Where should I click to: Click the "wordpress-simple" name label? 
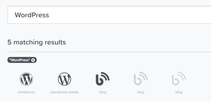click(64, 92)
